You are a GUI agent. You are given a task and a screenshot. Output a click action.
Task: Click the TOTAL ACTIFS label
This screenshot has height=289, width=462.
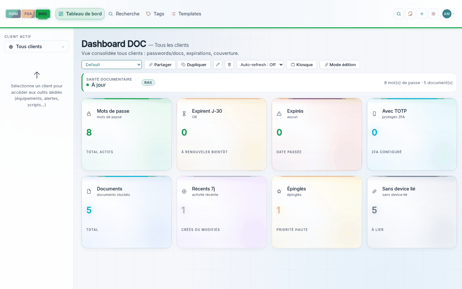[100, 152]
